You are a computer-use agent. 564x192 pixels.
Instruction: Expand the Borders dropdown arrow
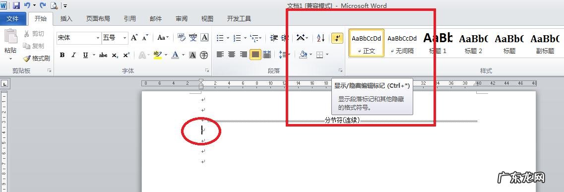tap(327, 55)
